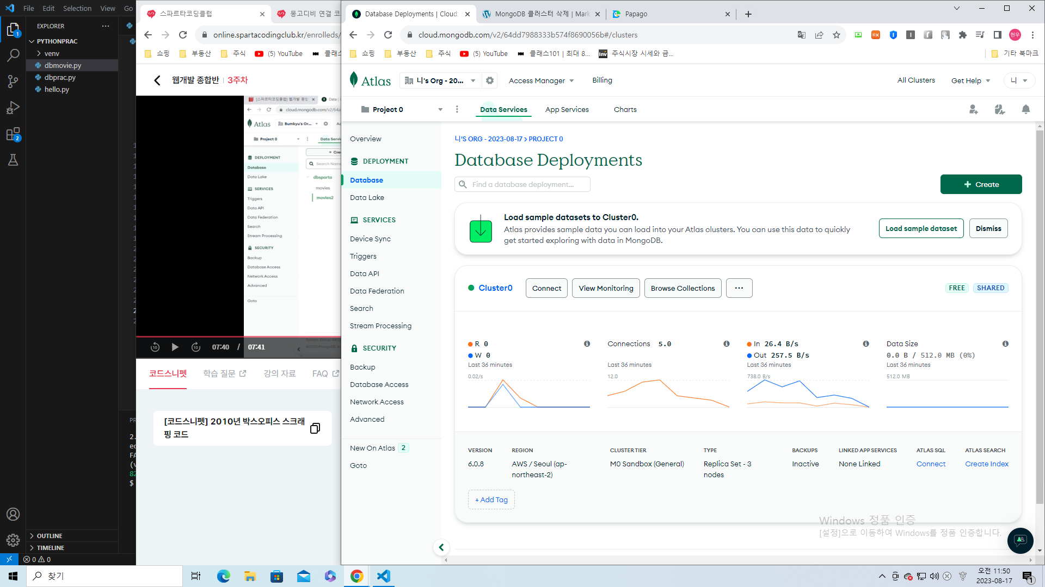Open the project activity feed icon
Viewport: 1045px width, 587px height.
pyautogui.click(x=1000, y=109)
